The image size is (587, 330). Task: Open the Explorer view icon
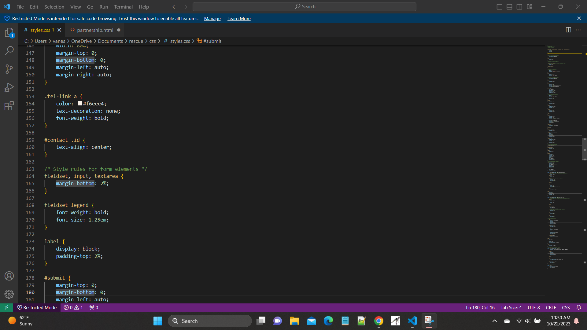tap(9, 32)
